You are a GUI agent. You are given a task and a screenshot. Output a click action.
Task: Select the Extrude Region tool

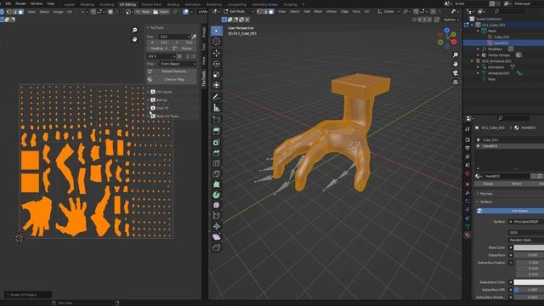217,132
